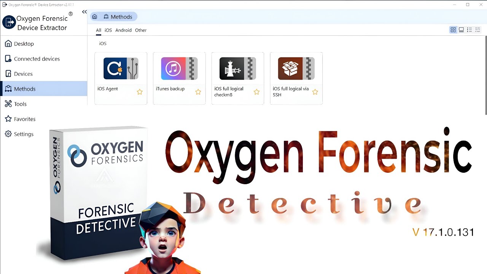Screen dimensions: 487x274
Task: Click the vertical scrollbar on the right
Action: [x=486, y=75]
